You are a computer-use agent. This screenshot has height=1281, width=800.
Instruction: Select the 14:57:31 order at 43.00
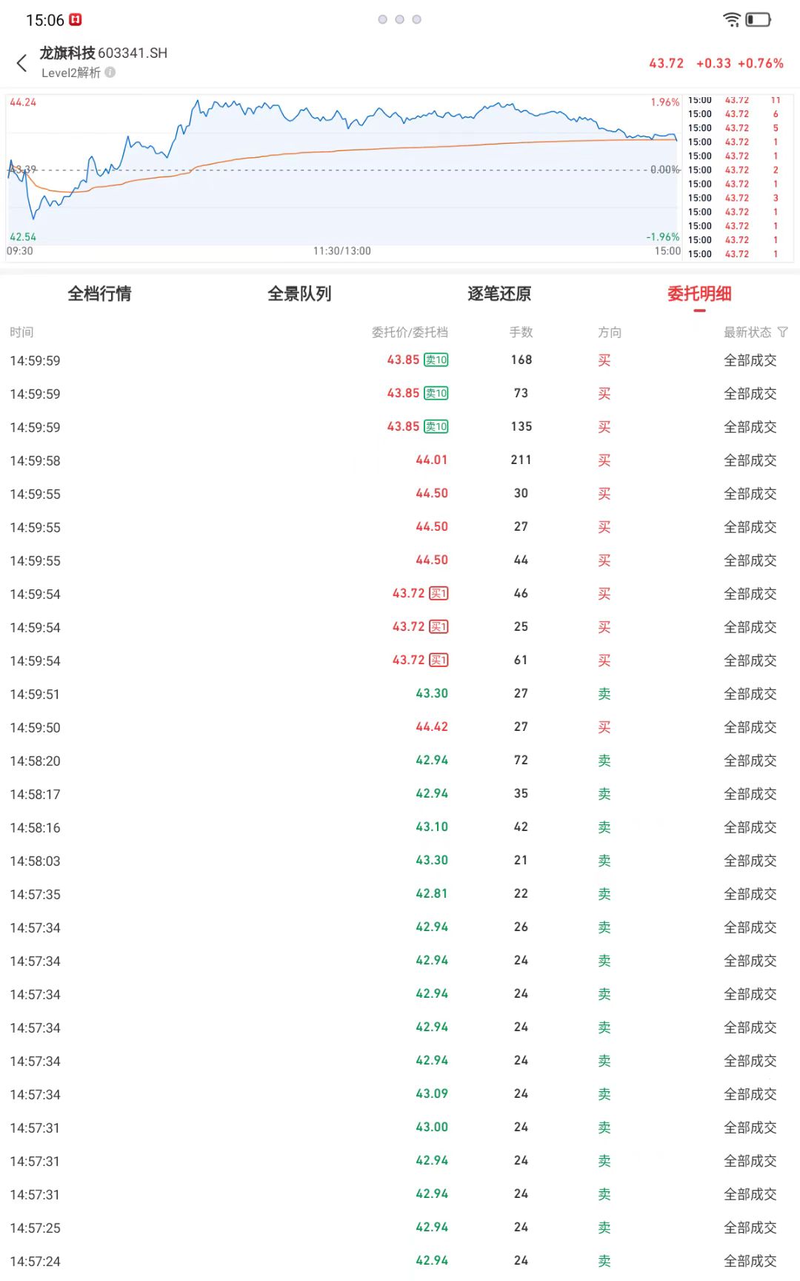[400, 1128]
